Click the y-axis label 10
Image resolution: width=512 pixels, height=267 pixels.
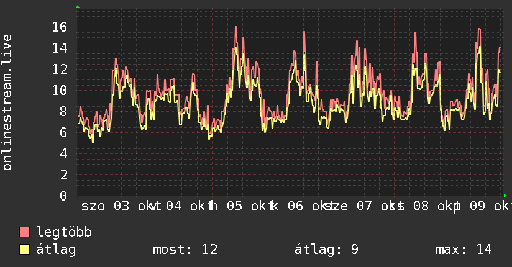pyautogui.click(x=60, y=91)
